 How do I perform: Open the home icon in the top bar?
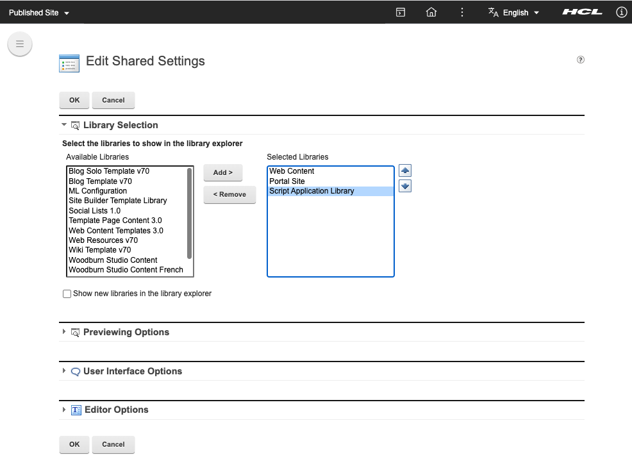pos(431,12)
